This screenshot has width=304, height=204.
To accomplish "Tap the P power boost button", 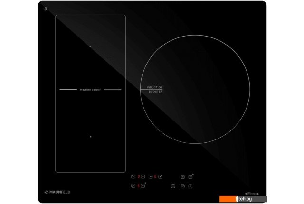I will (181, 186).
